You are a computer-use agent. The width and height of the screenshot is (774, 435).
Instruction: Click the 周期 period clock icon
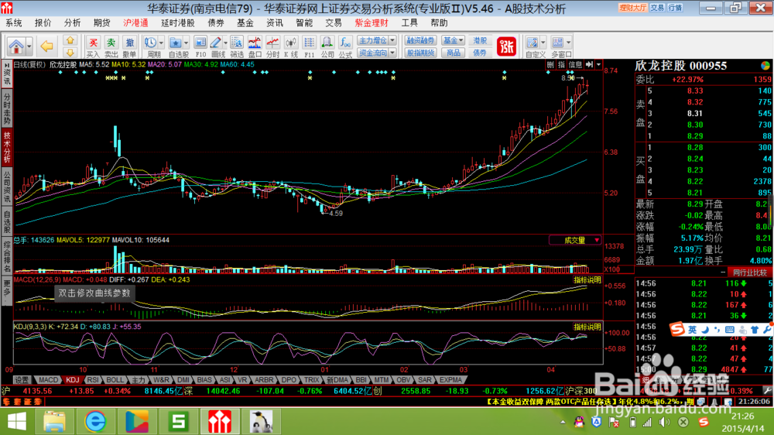[x=151, y=43]
